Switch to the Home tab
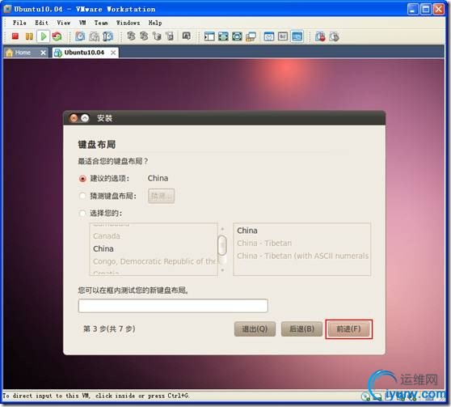 [25, 53]
